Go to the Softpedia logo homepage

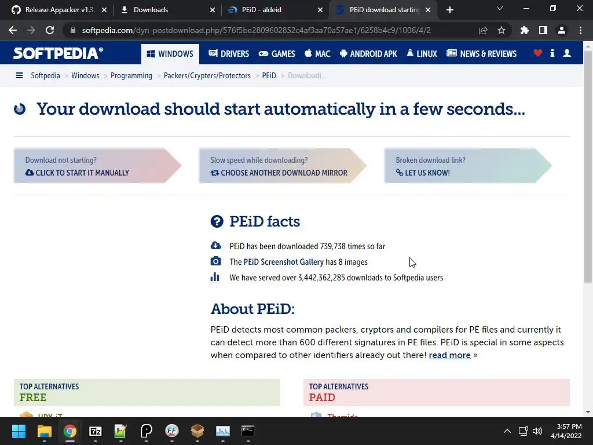point(58,53)
